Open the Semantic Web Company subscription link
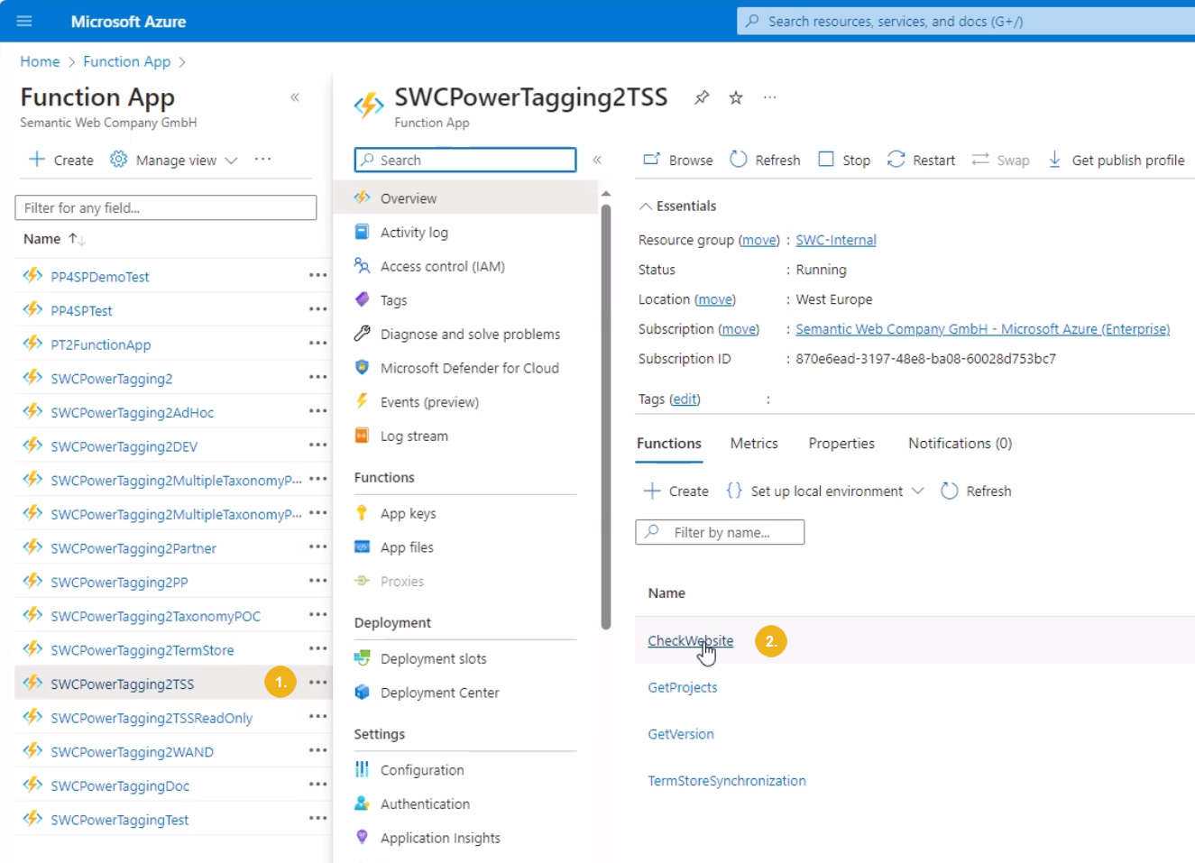This screenshot has height=863, width=1195. (982, 329)
